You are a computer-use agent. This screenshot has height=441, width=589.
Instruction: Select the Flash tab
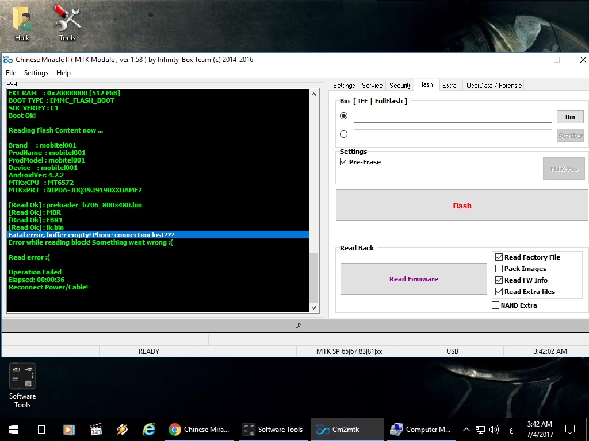coord(425,85)
